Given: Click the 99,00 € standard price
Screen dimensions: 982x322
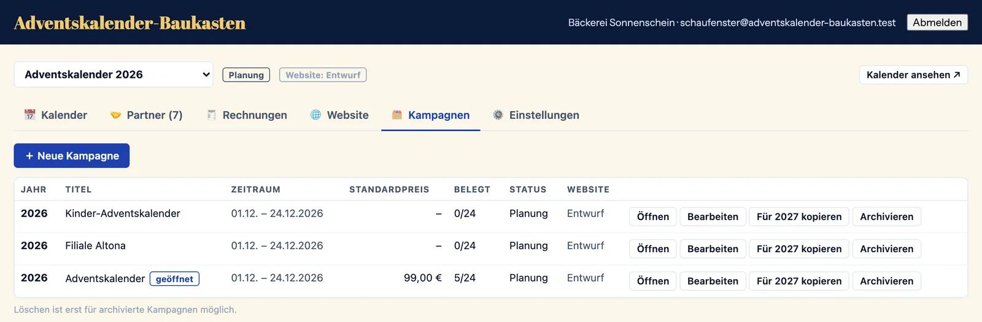Looking at the screenshot, I should pyautogui.click(x=423, y=278).
